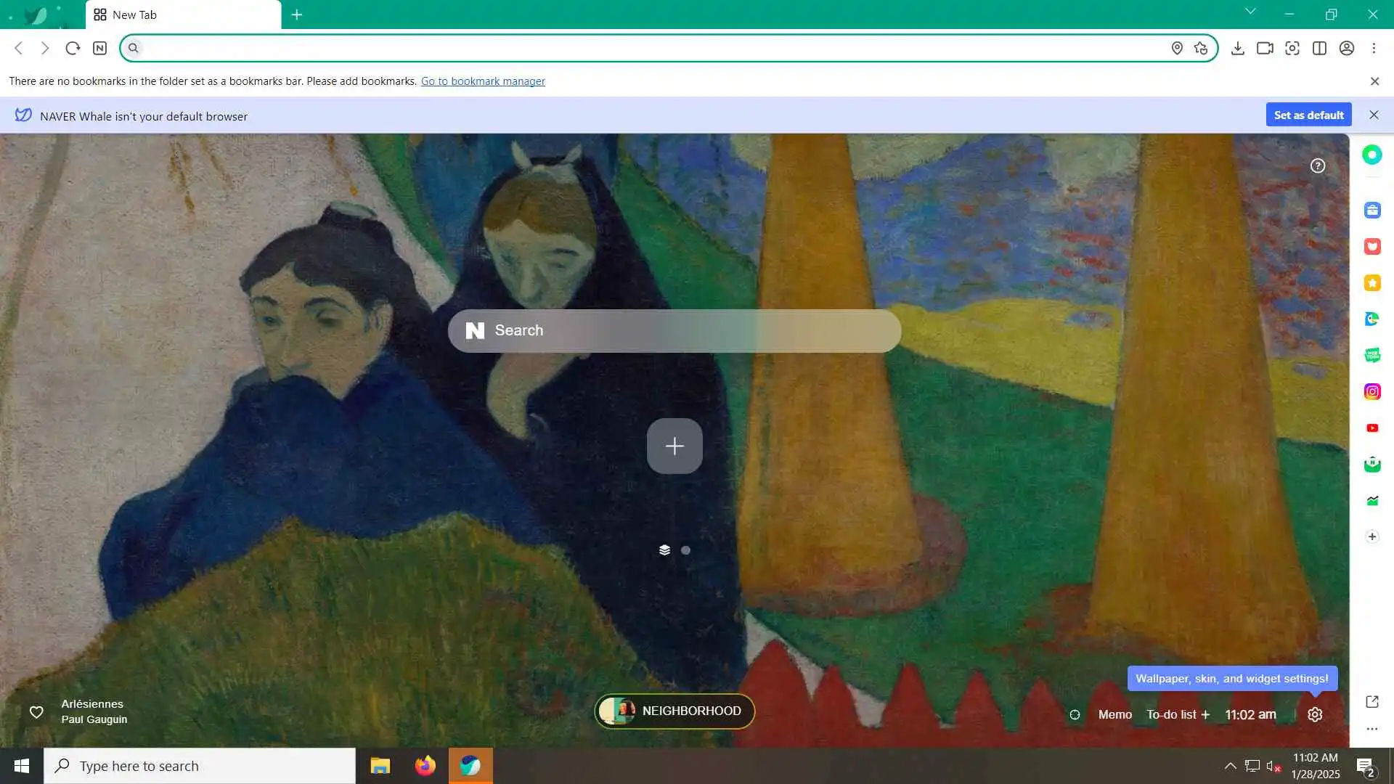Open the Instagram sidebar app

(x=1371, y=392)
